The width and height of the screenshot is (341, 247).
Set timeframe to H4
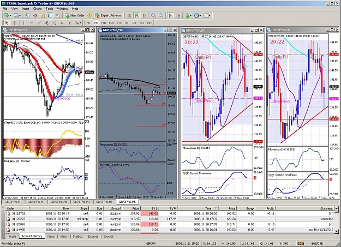pyautogui.click(x=127, y=22)
